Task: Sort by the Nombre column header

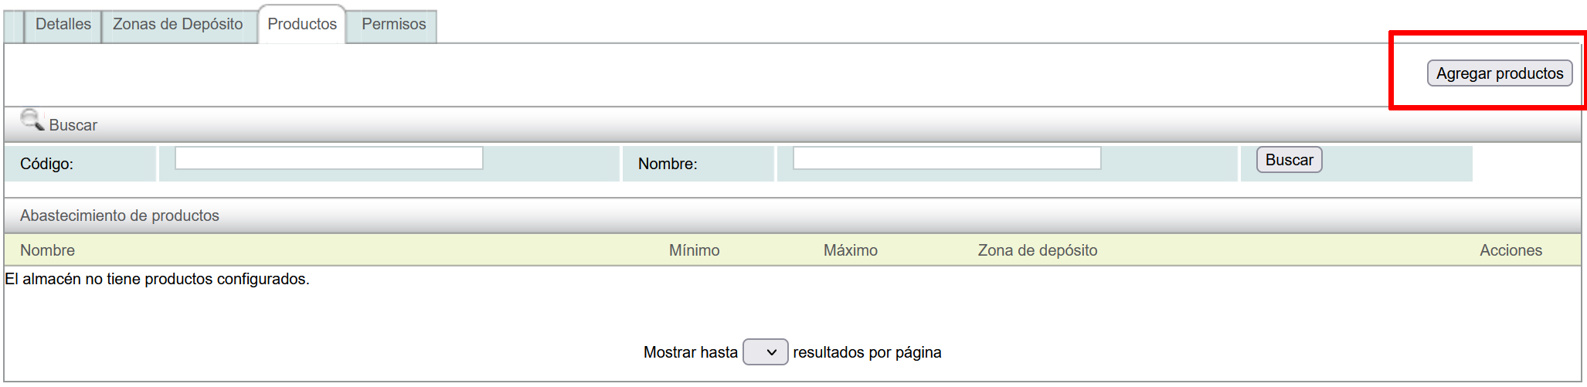Action: click(x=47, y=250)
